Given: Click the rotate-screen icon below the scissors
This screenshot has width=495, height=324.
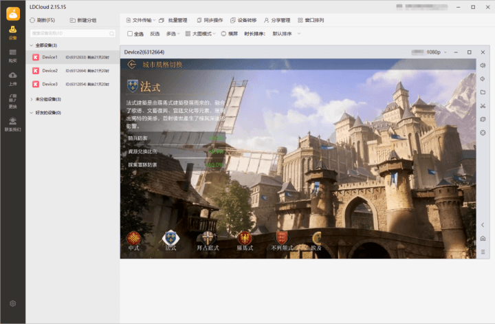Looking at the screenshot, I should 483,120.
